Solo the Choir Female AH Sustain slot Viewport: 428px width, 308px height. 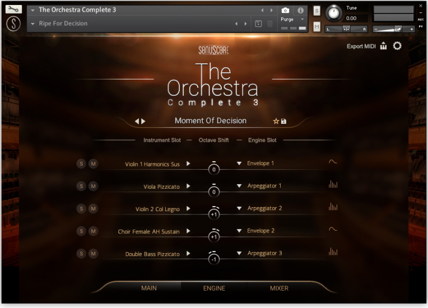tap(81, 231)
